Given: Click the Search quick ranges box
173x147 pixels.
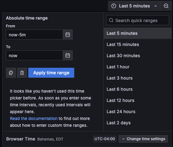Looking at the screenshot, I should pos(138,20).
